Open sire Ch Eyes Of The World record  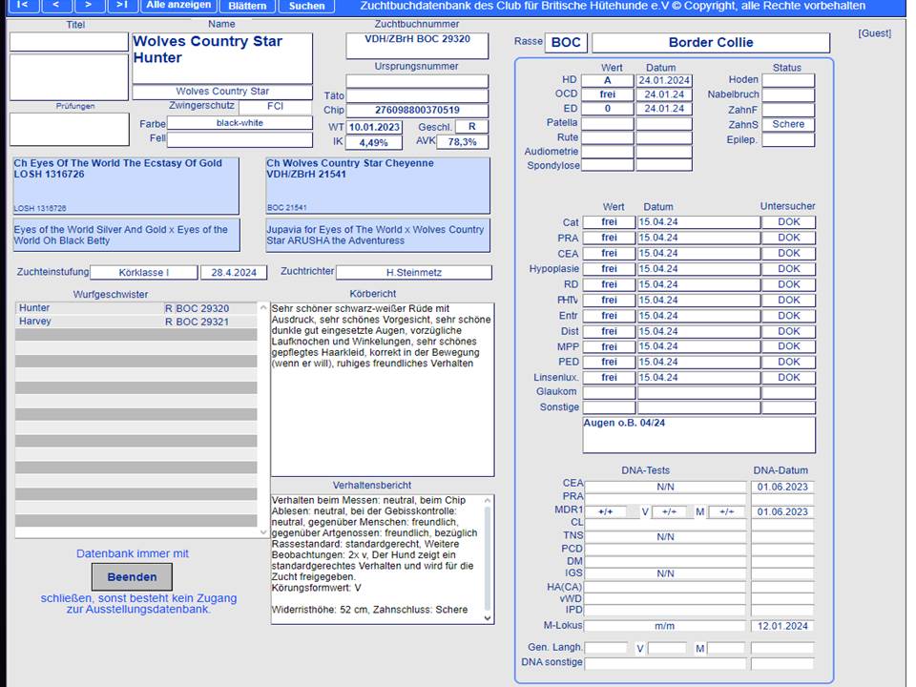[x=126, y=186]
